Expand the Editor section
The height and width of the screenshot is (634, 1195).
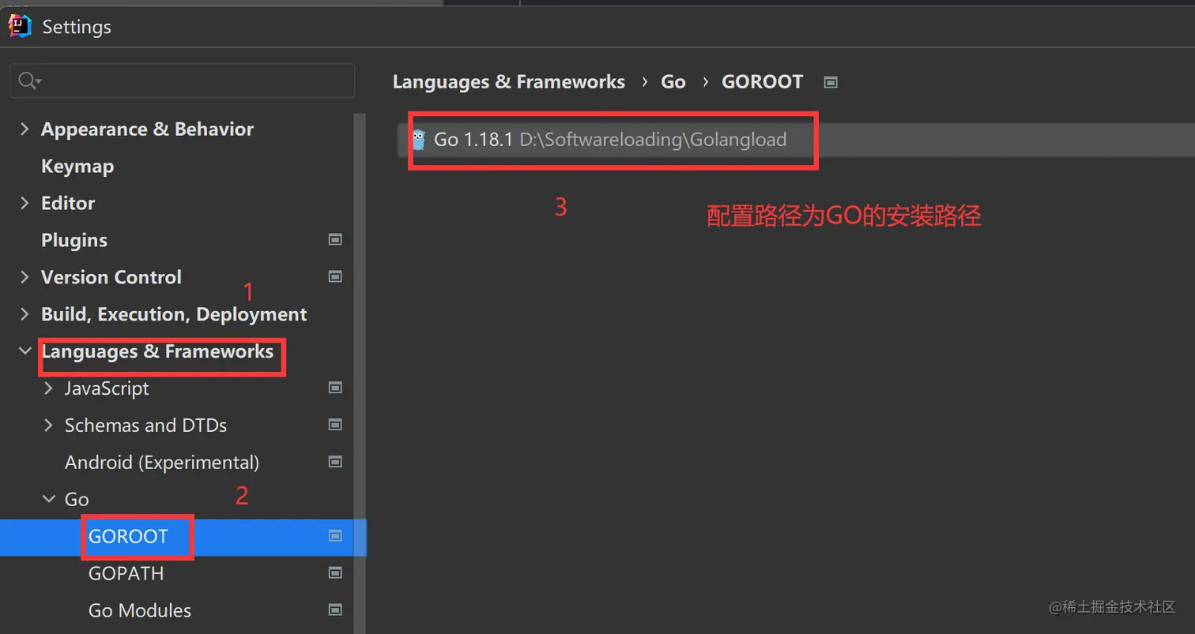(25, 203)
